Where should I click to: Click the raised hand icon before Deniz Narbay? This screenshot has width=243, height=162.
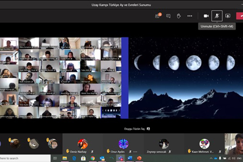(67, 151)
